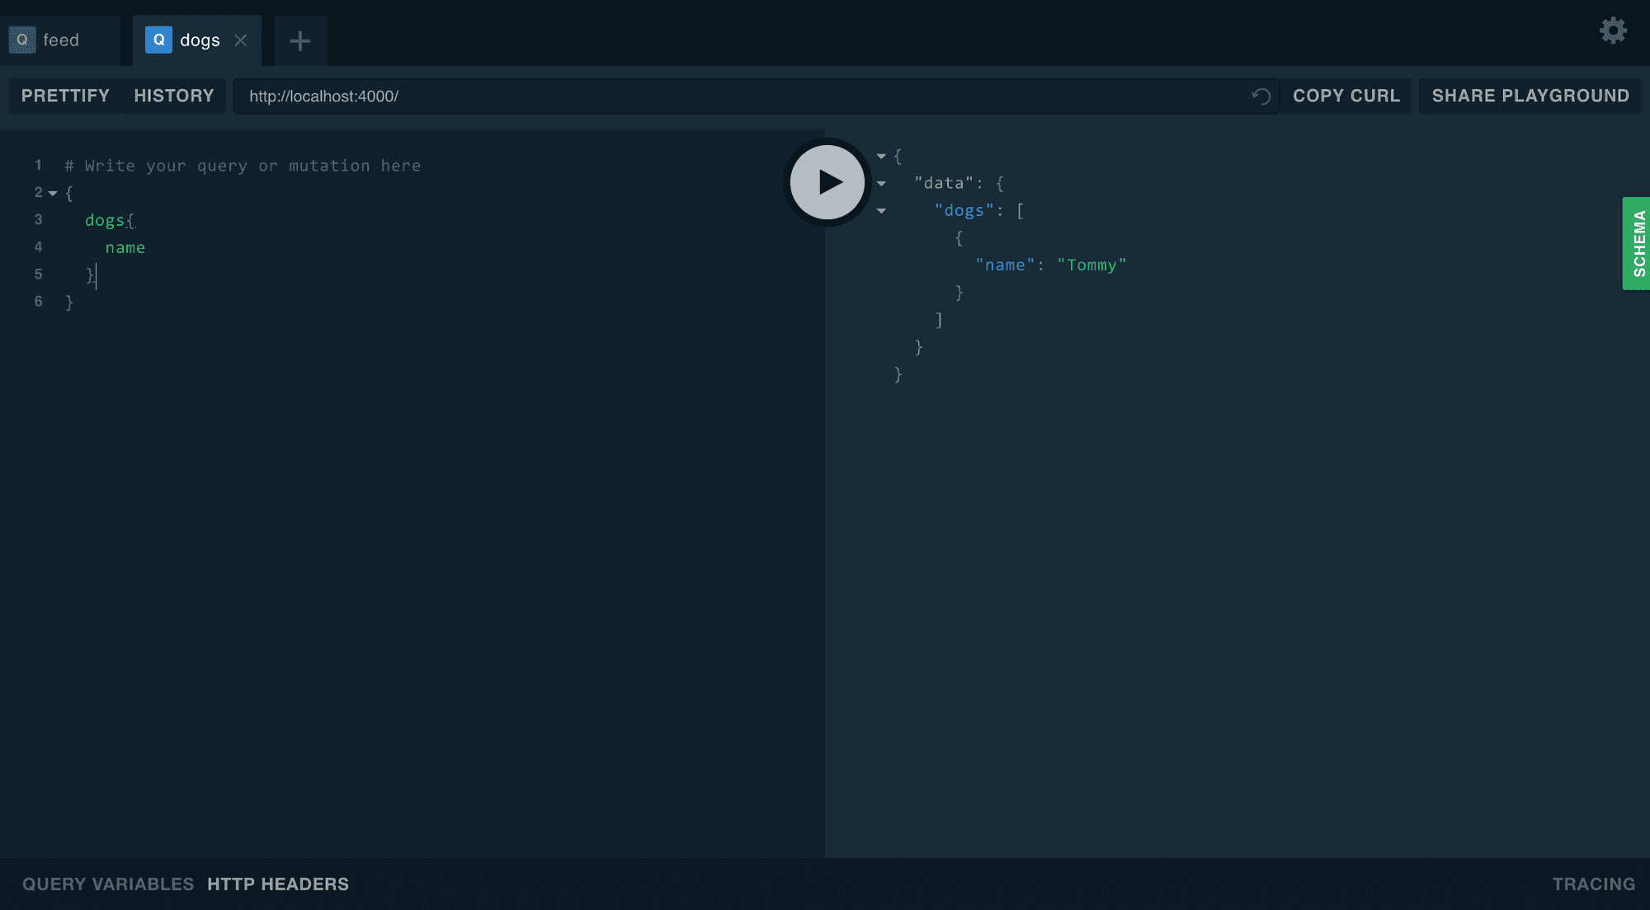Click the Q icon on dogs tab
This screenshot has width=1650, height=910.
click(158, 40)
